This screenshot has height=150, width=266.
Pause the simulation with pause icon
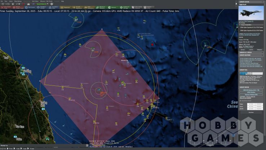coord(13,4)
